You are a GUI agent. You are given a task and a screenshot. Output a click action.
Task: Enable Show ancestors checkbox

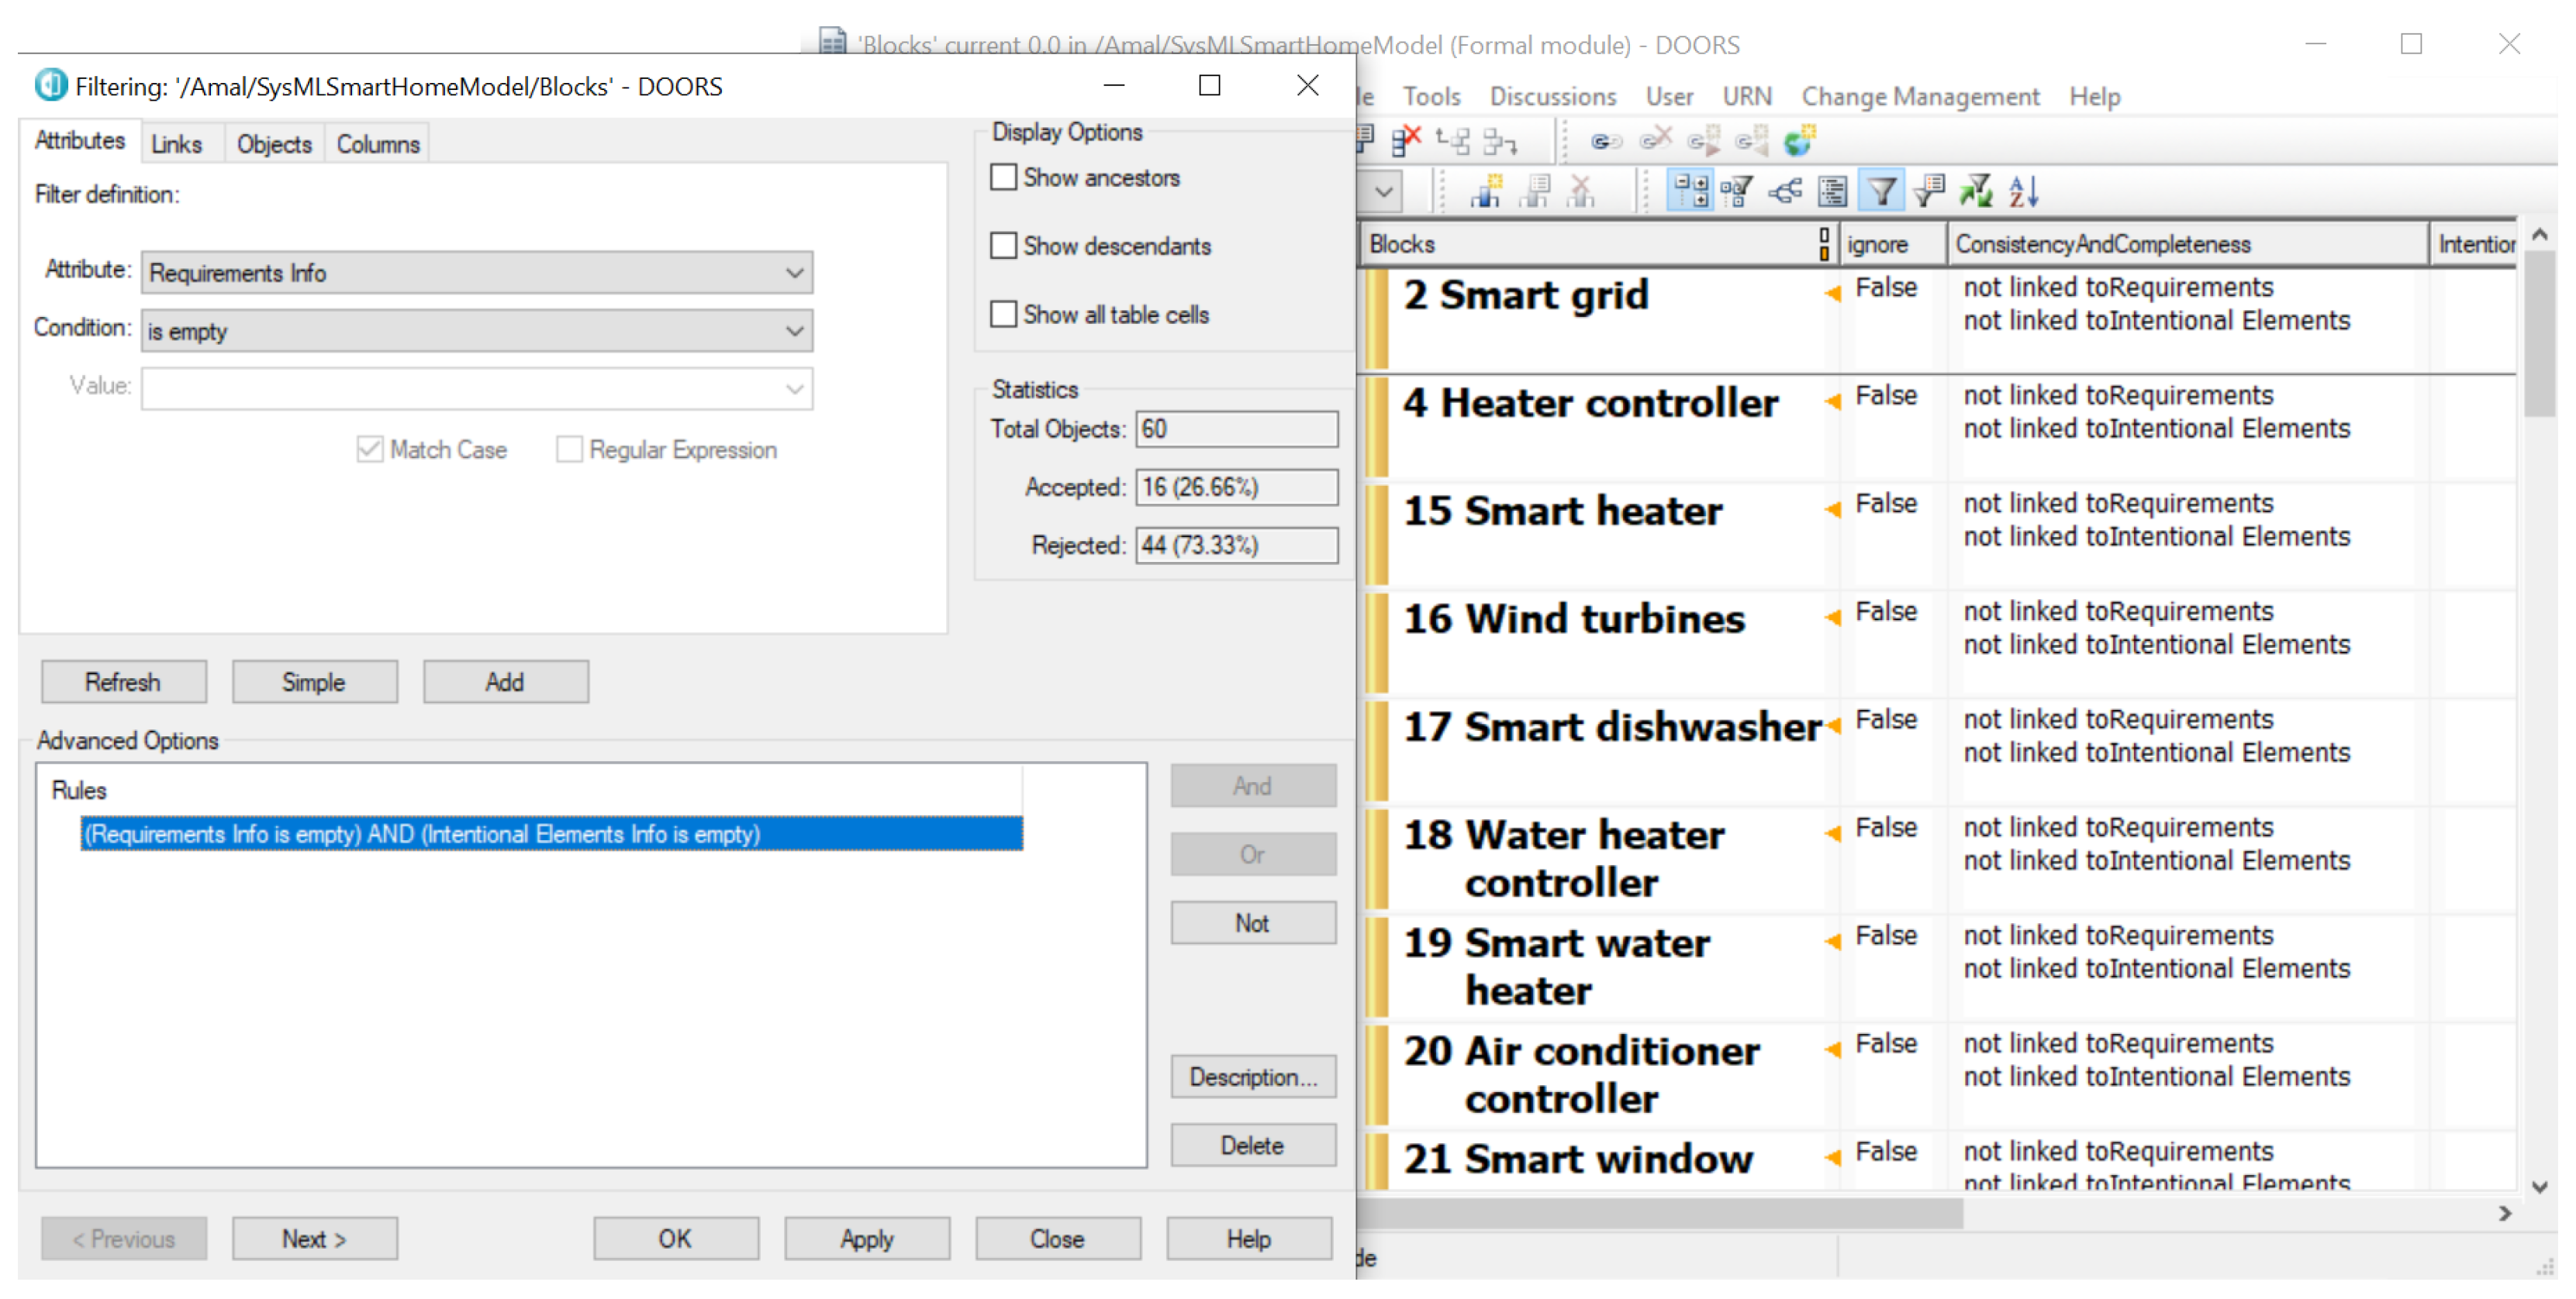pyautogui.click(x=1003, y=177)
